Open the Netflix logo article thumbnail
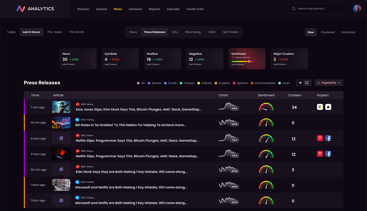This screenshot has width=367, height=211. coord(61,154)
